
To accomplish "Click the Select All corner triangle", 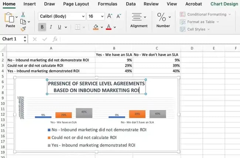I will tap(4, 48).
